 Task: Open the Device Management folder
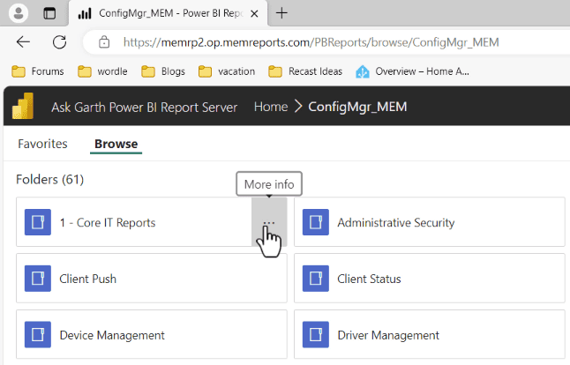[x=152, y=334]
